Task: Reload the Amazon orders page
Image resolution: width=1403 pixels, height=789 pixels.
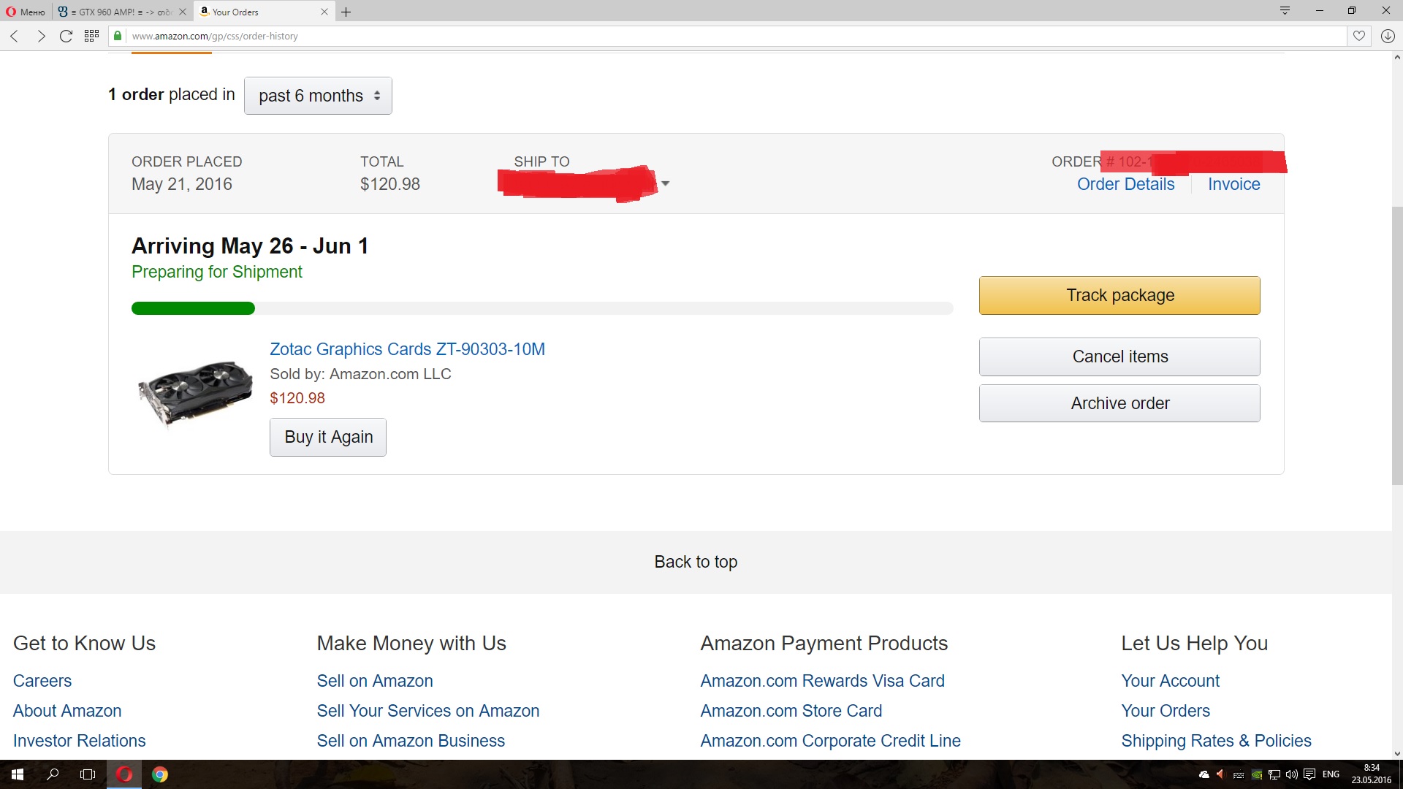Action: (x=66, y=36)
